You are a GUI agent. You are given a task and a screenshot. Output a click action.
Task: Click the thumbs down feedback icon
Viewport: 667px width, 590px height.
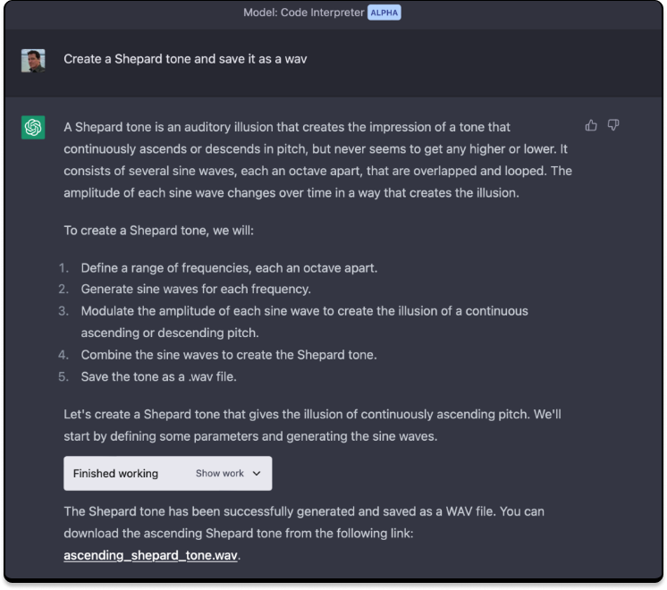pyautogui.click(x=613, y=125)
